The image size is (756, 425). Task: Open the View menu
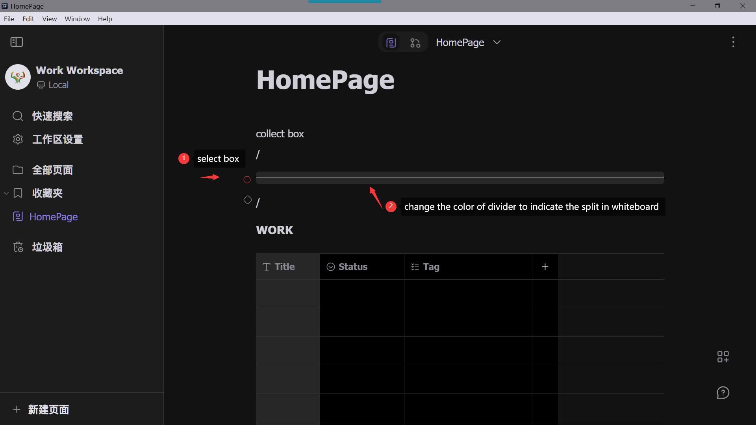(49, 18)
